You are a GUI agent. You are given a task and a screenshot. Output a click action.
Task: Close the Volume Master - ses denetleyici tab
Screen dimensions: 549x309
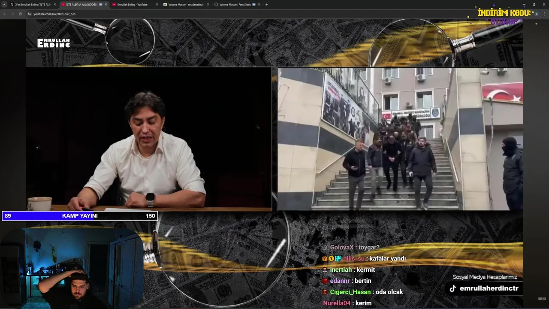208,4
